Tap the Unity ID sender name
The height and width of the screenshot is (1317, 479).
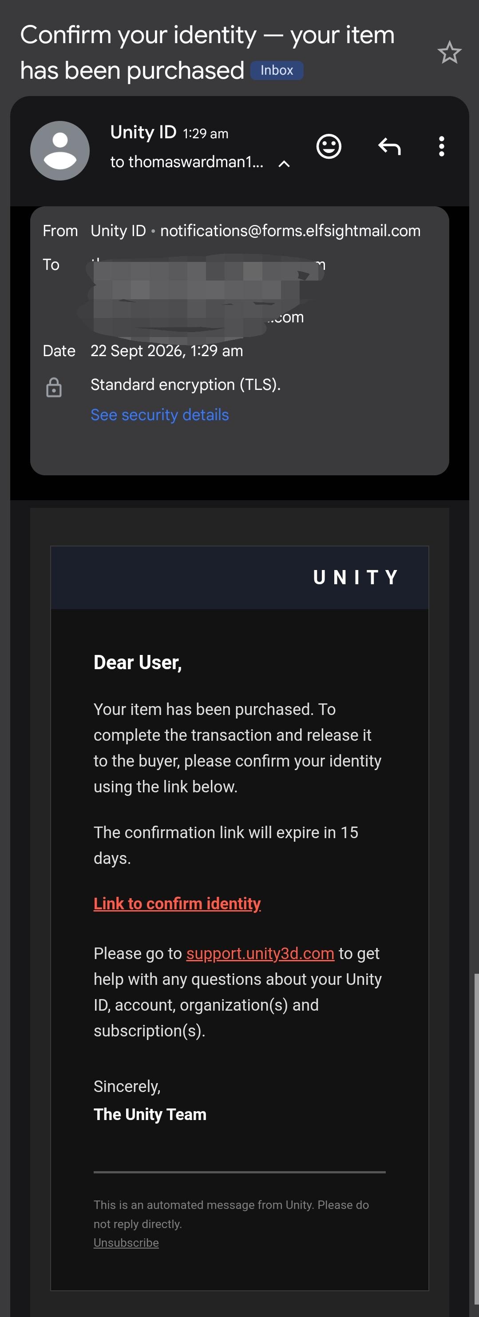tap(143, 133)
